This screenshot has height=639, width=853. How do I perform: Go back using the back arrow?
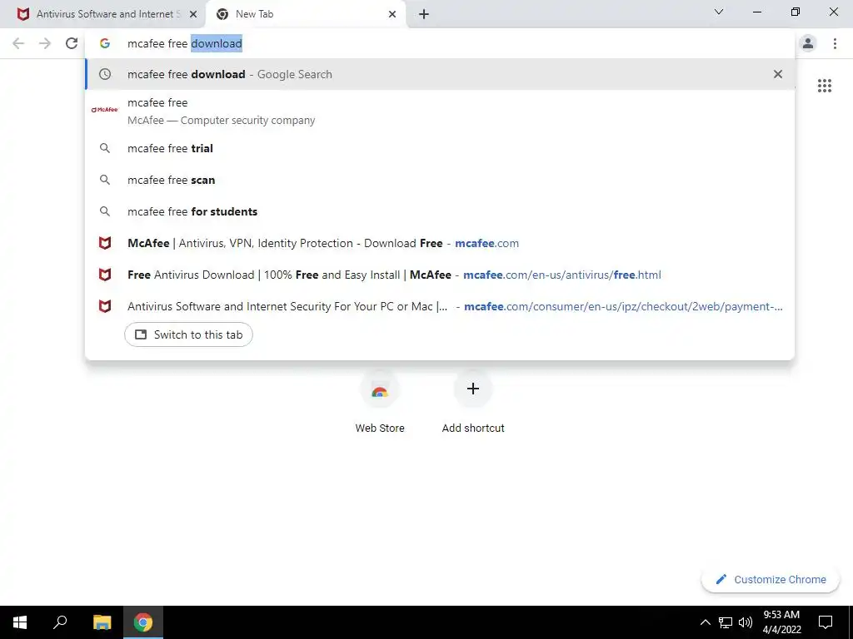[x=18, y=43]
